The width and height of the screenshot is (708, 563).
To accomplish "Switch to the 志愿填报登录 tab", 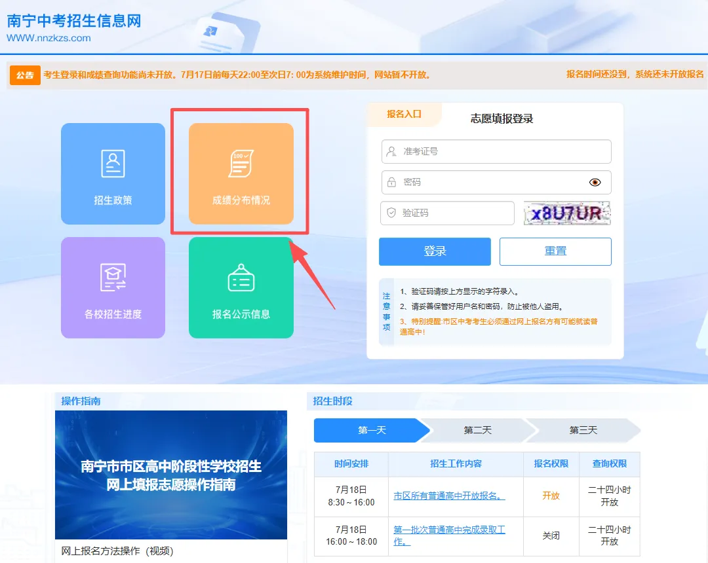I will pyautogui.click(x=501, y=118).
